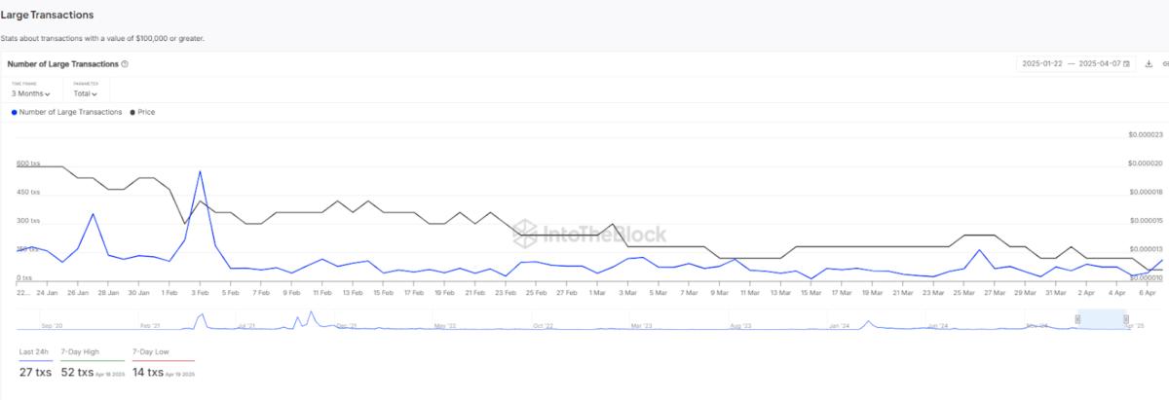Click the start date 2025-01-22 field

(x=1041, y=63)
